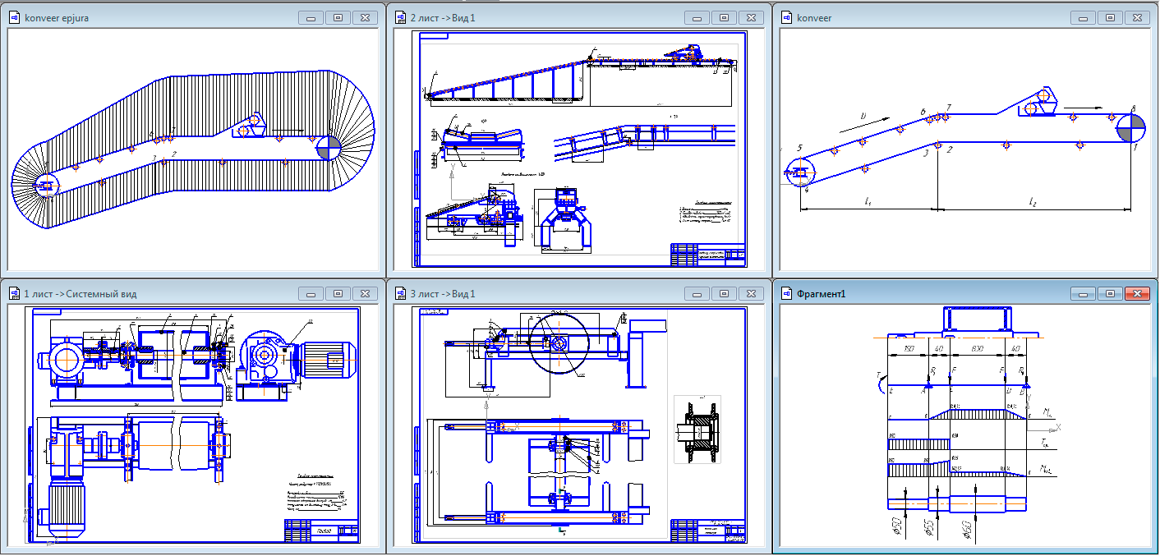
Task: Close the 2 лист ->Вид 1 window
Action: (750, 17)
